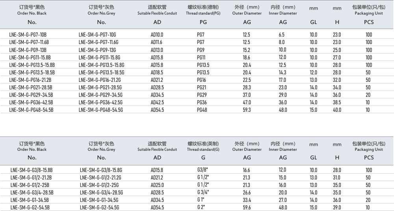Select grey order number LNE-SM-G-PG9-13G

pyautogui.click(x=98, y=50)
